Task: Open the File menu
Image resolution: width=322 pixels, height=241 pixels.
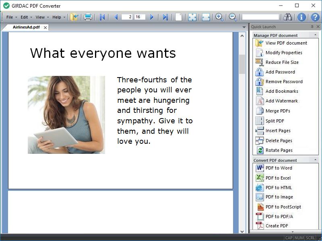Action: [10, 17]
